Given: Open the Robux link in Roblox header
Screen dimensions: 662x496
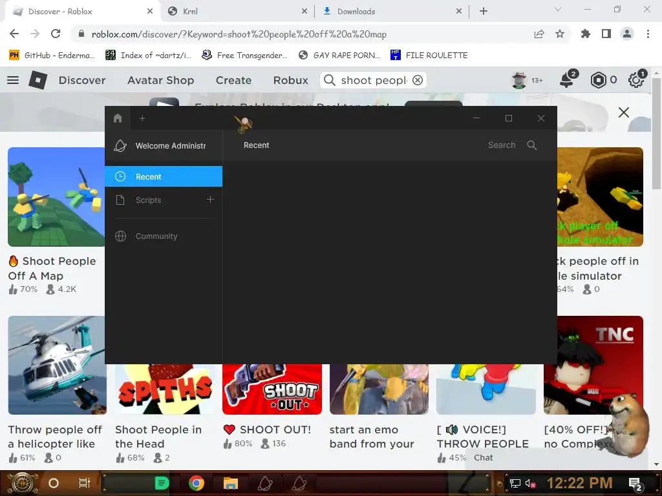Looking at the screenshot, I should (x=290, y=80).
